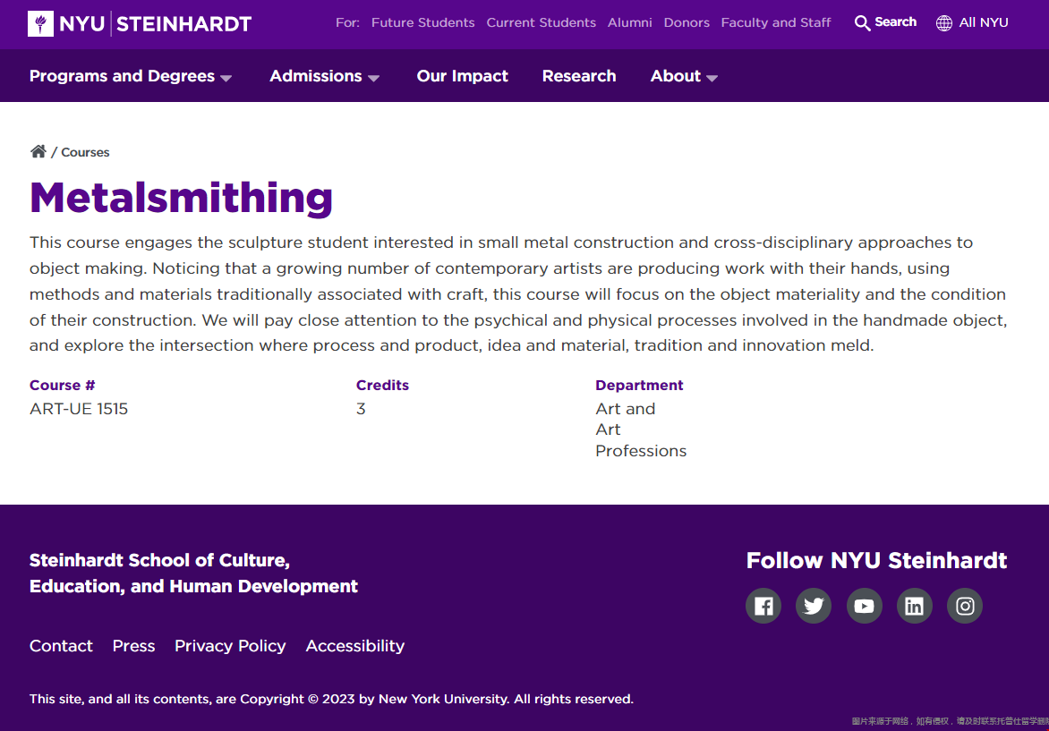Image resolution: width=1049 pixels, height=731 pixels.
Task: Expand the About dropdown menu
Action: tap(684, 77)
